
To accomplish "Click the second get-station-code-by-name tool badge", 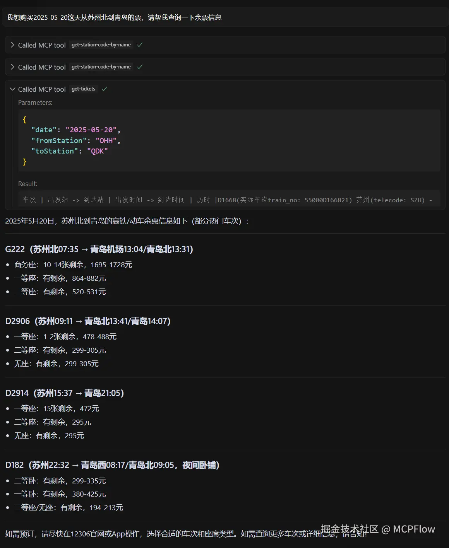I will [101, 67].
